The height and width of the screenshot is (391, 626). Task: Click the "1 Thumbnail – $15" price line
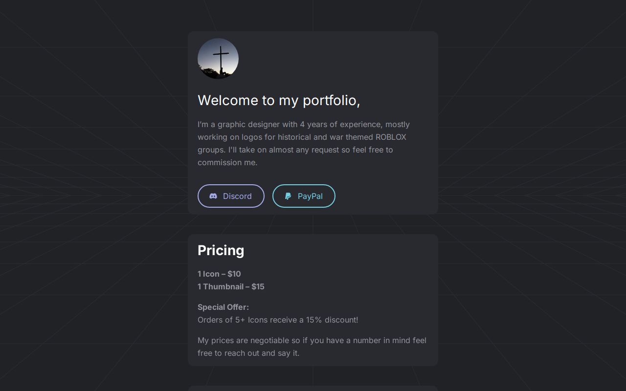pos(231,286)
